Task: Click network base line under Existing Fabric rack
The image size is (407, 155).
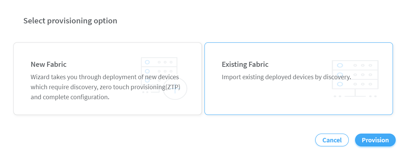Action: point(355,96)
